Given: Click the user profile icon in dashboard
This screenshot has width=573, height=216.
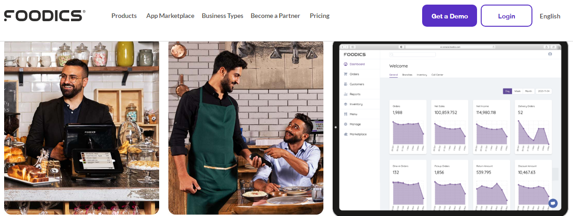Looking at the screenshot, I should click(x=550, y=54).
